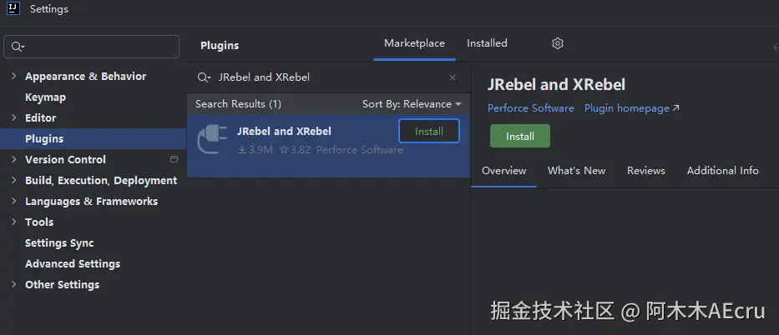The width and height of the screenshot is (779, 335).
Task: Click the green Install button in details
Action: point(520,136)
